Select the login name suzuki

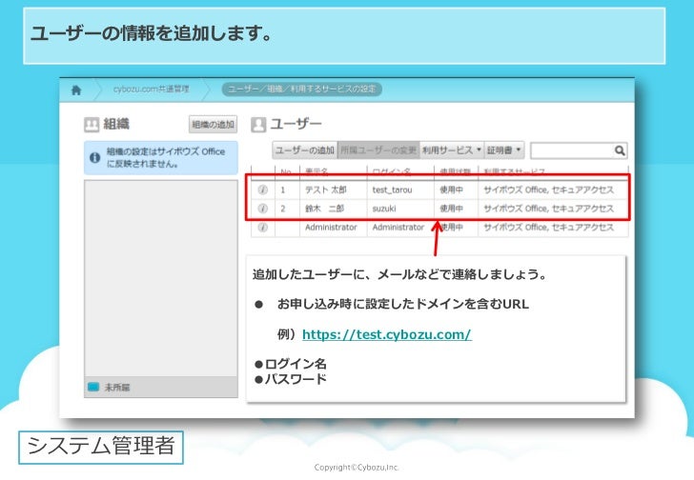(x=384, y=209)
